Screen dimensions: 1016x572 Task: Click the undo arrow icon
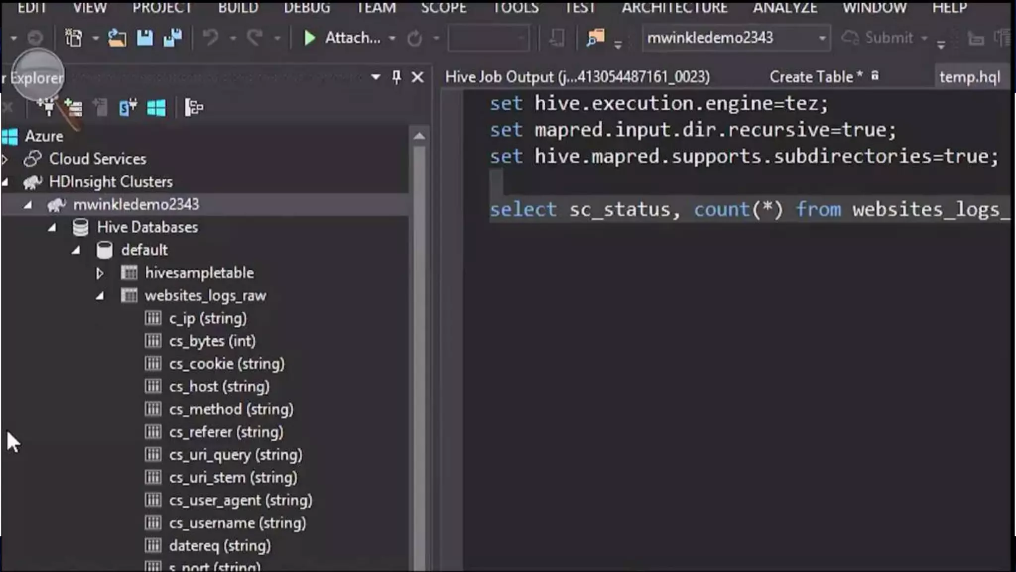click(x=211, y=38)
